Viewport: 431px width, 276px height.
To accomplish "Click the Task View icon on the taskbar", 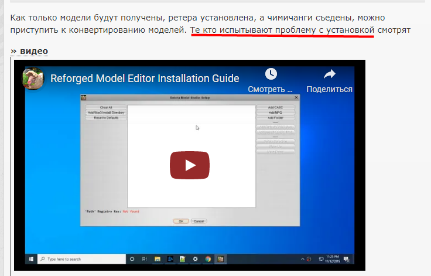I will tap(144, 259).
